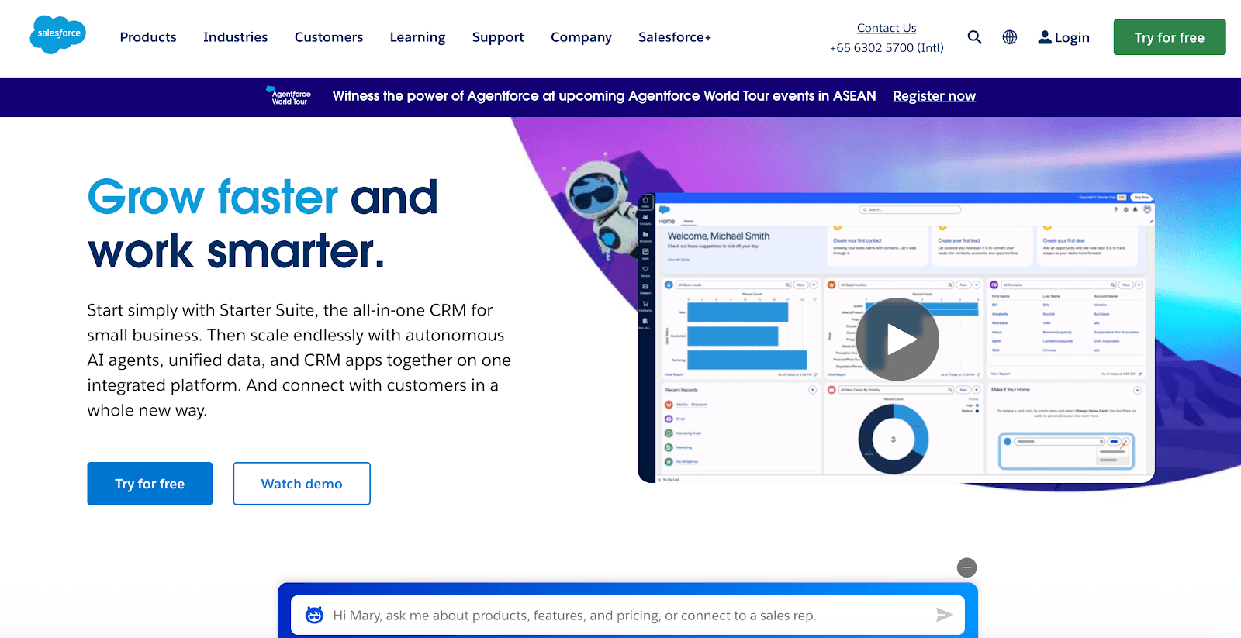Click the 'Start simply with Starter Suite' paragraph
This screenshot has height=638, width=1241.
click(299, 360)
